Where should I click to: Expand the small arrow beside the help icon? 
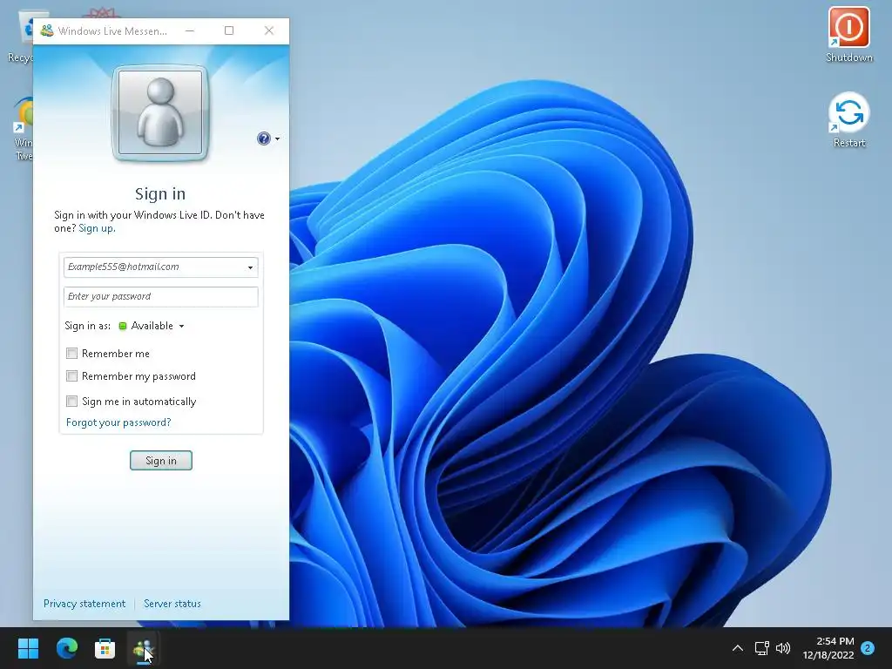(277, 139)
